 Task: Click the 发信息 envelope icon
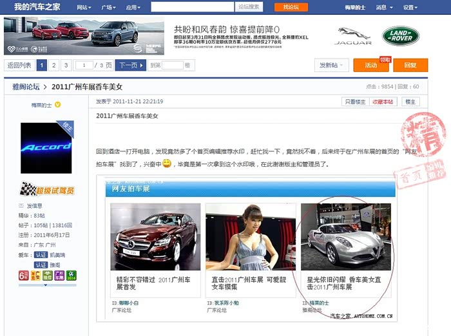pyautogui.click(x=21, y=206)
